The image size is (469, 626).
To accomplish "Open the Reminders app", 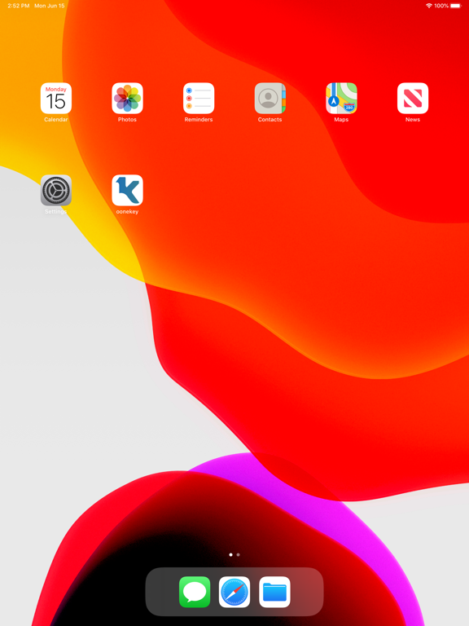I will click(x=199, y=98).
